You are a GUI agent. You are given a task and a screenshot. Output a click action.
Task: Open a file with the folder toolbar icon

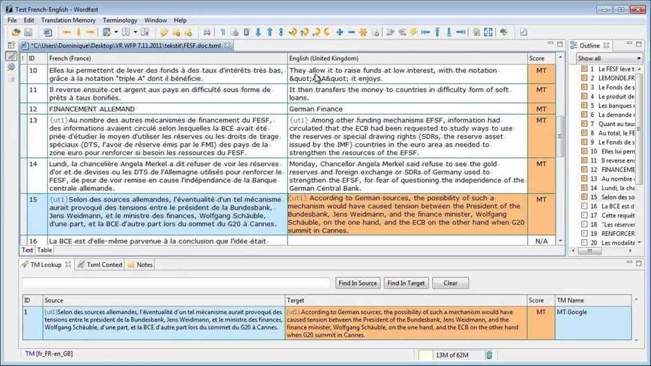[x=16, y=33]
